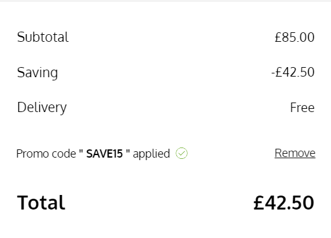Click the closing quote after SAVE15
Image resolution: width=331 pixels, height=238 pixels.
click(127, 151)
